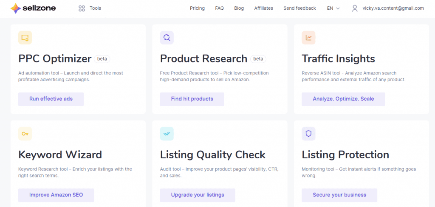The height and width of the screenshot is (207, 435).
Task: Click the Send feedback link
Action: pyautogui.click(x=299, y=8)
